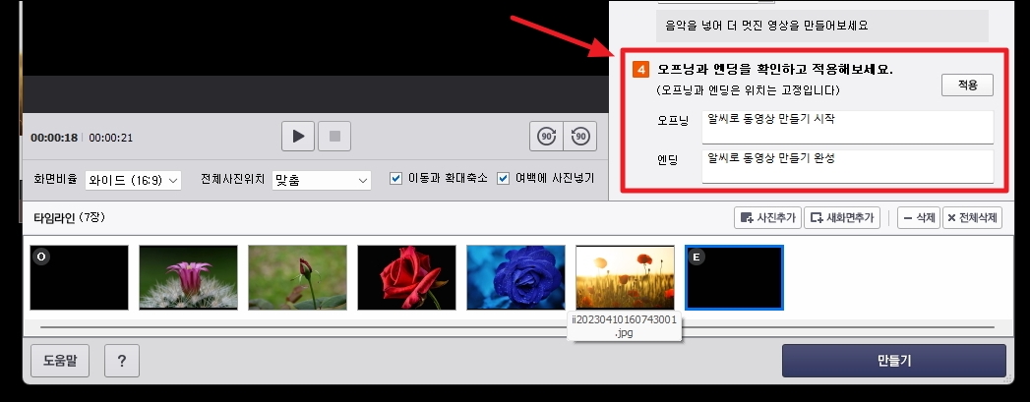This screenshot has width=1030, height=402.
Task: Click the 사진추가 button
Action: (x=768, y=218)
